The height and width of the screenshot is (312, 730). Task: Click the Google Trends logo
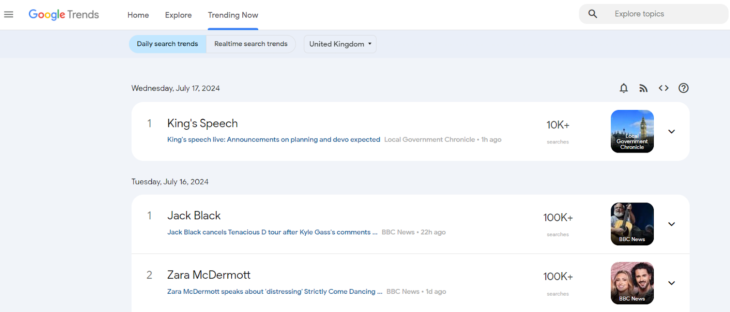[64, 15]
